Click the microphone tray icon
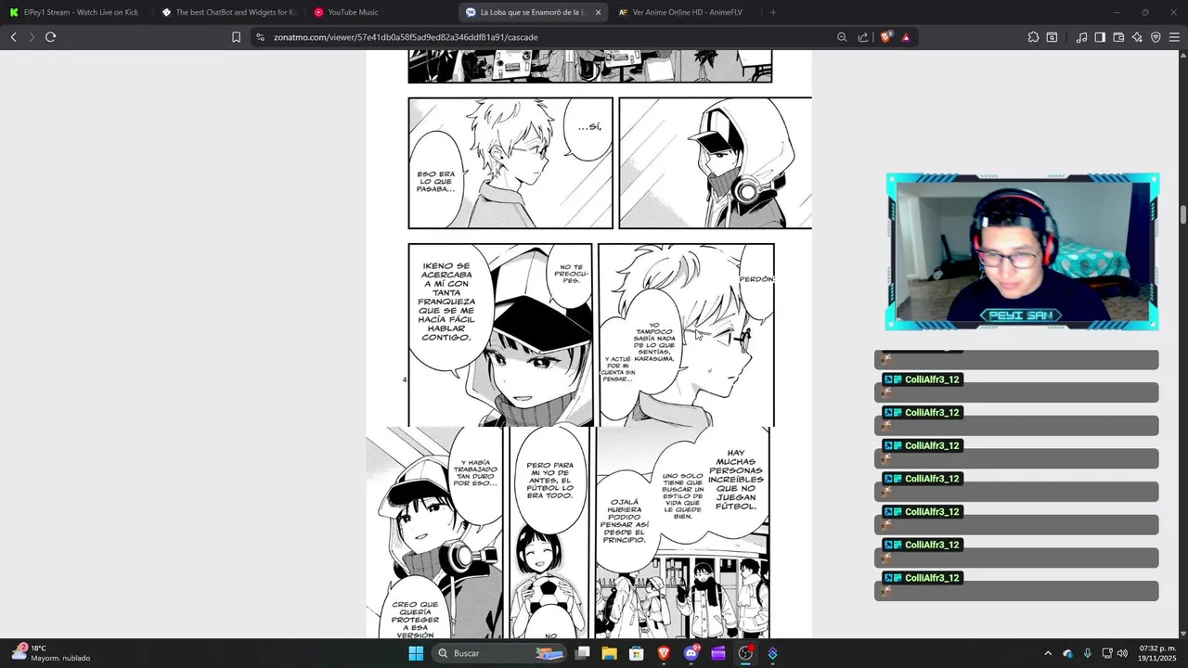This screenshot has width=1188, height=668. [1087, 653]
